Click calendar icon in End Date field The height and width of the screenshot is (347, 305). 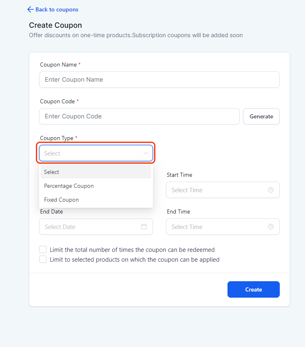(144, 227)
